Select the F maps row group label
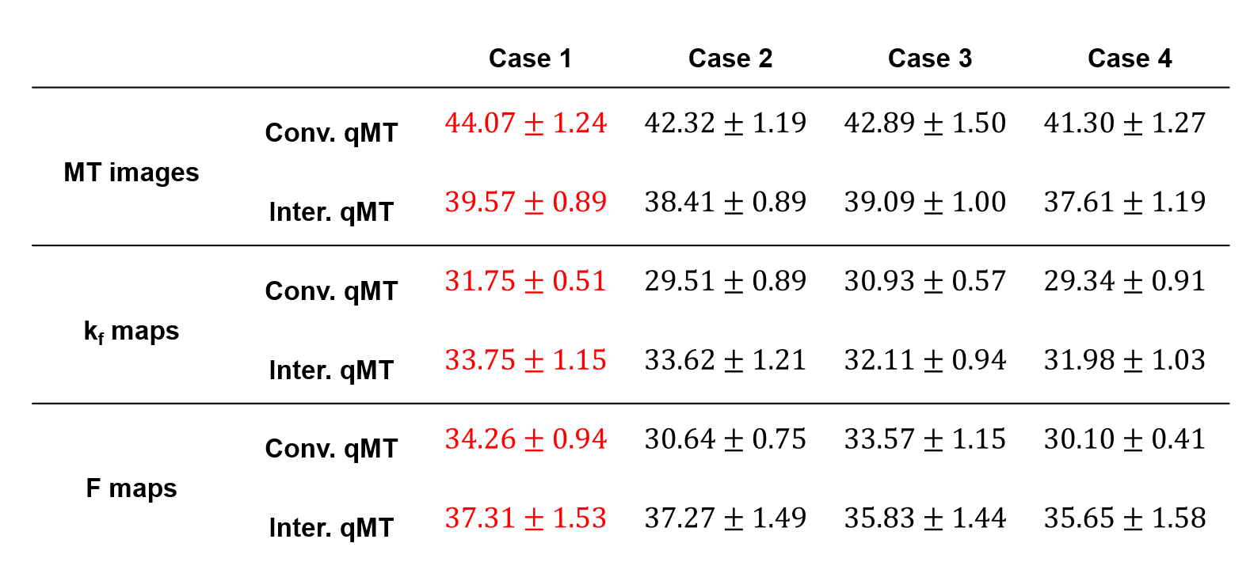Viewport: 1250px width, 562px height. coord(131,488)
